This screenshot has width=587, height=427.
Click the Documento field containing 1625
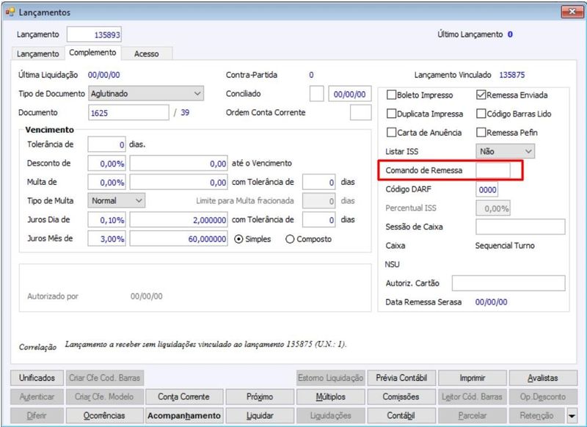coord(129,113)
